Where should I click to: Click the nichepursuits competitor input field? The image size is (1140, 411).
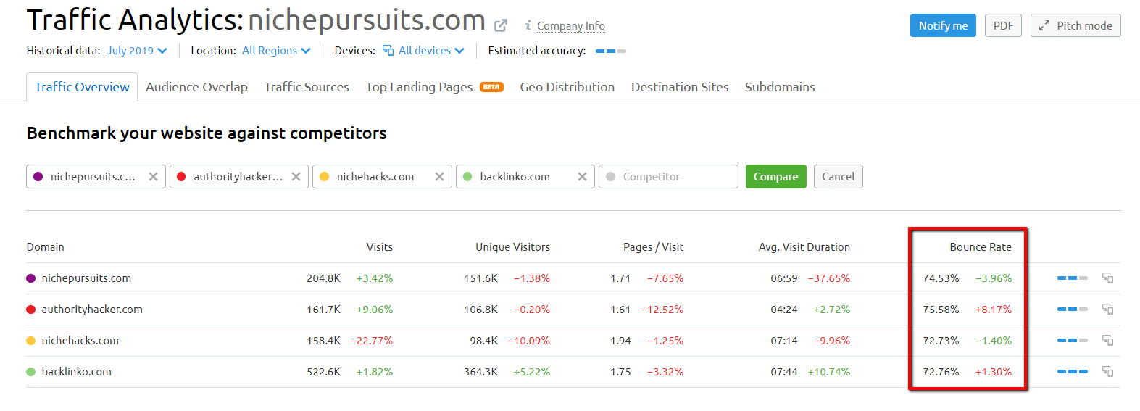click(96, 176)
